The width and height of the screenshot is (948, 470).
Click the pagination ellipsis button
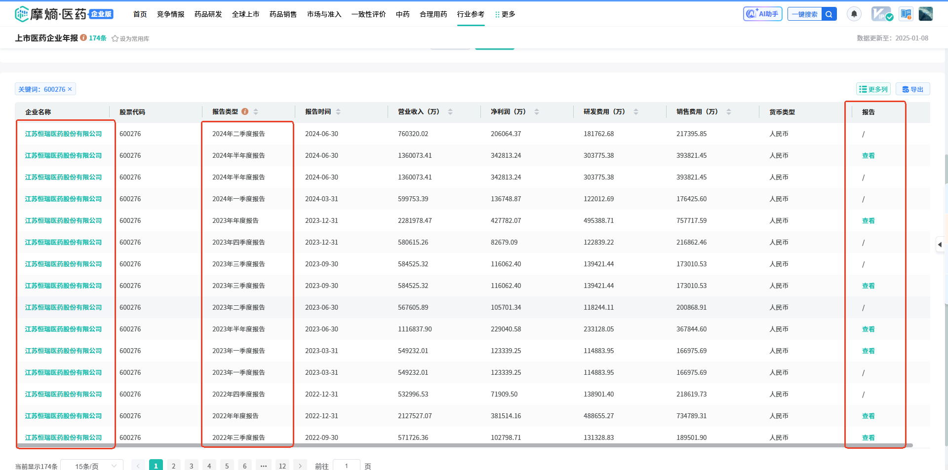point(264,466)
